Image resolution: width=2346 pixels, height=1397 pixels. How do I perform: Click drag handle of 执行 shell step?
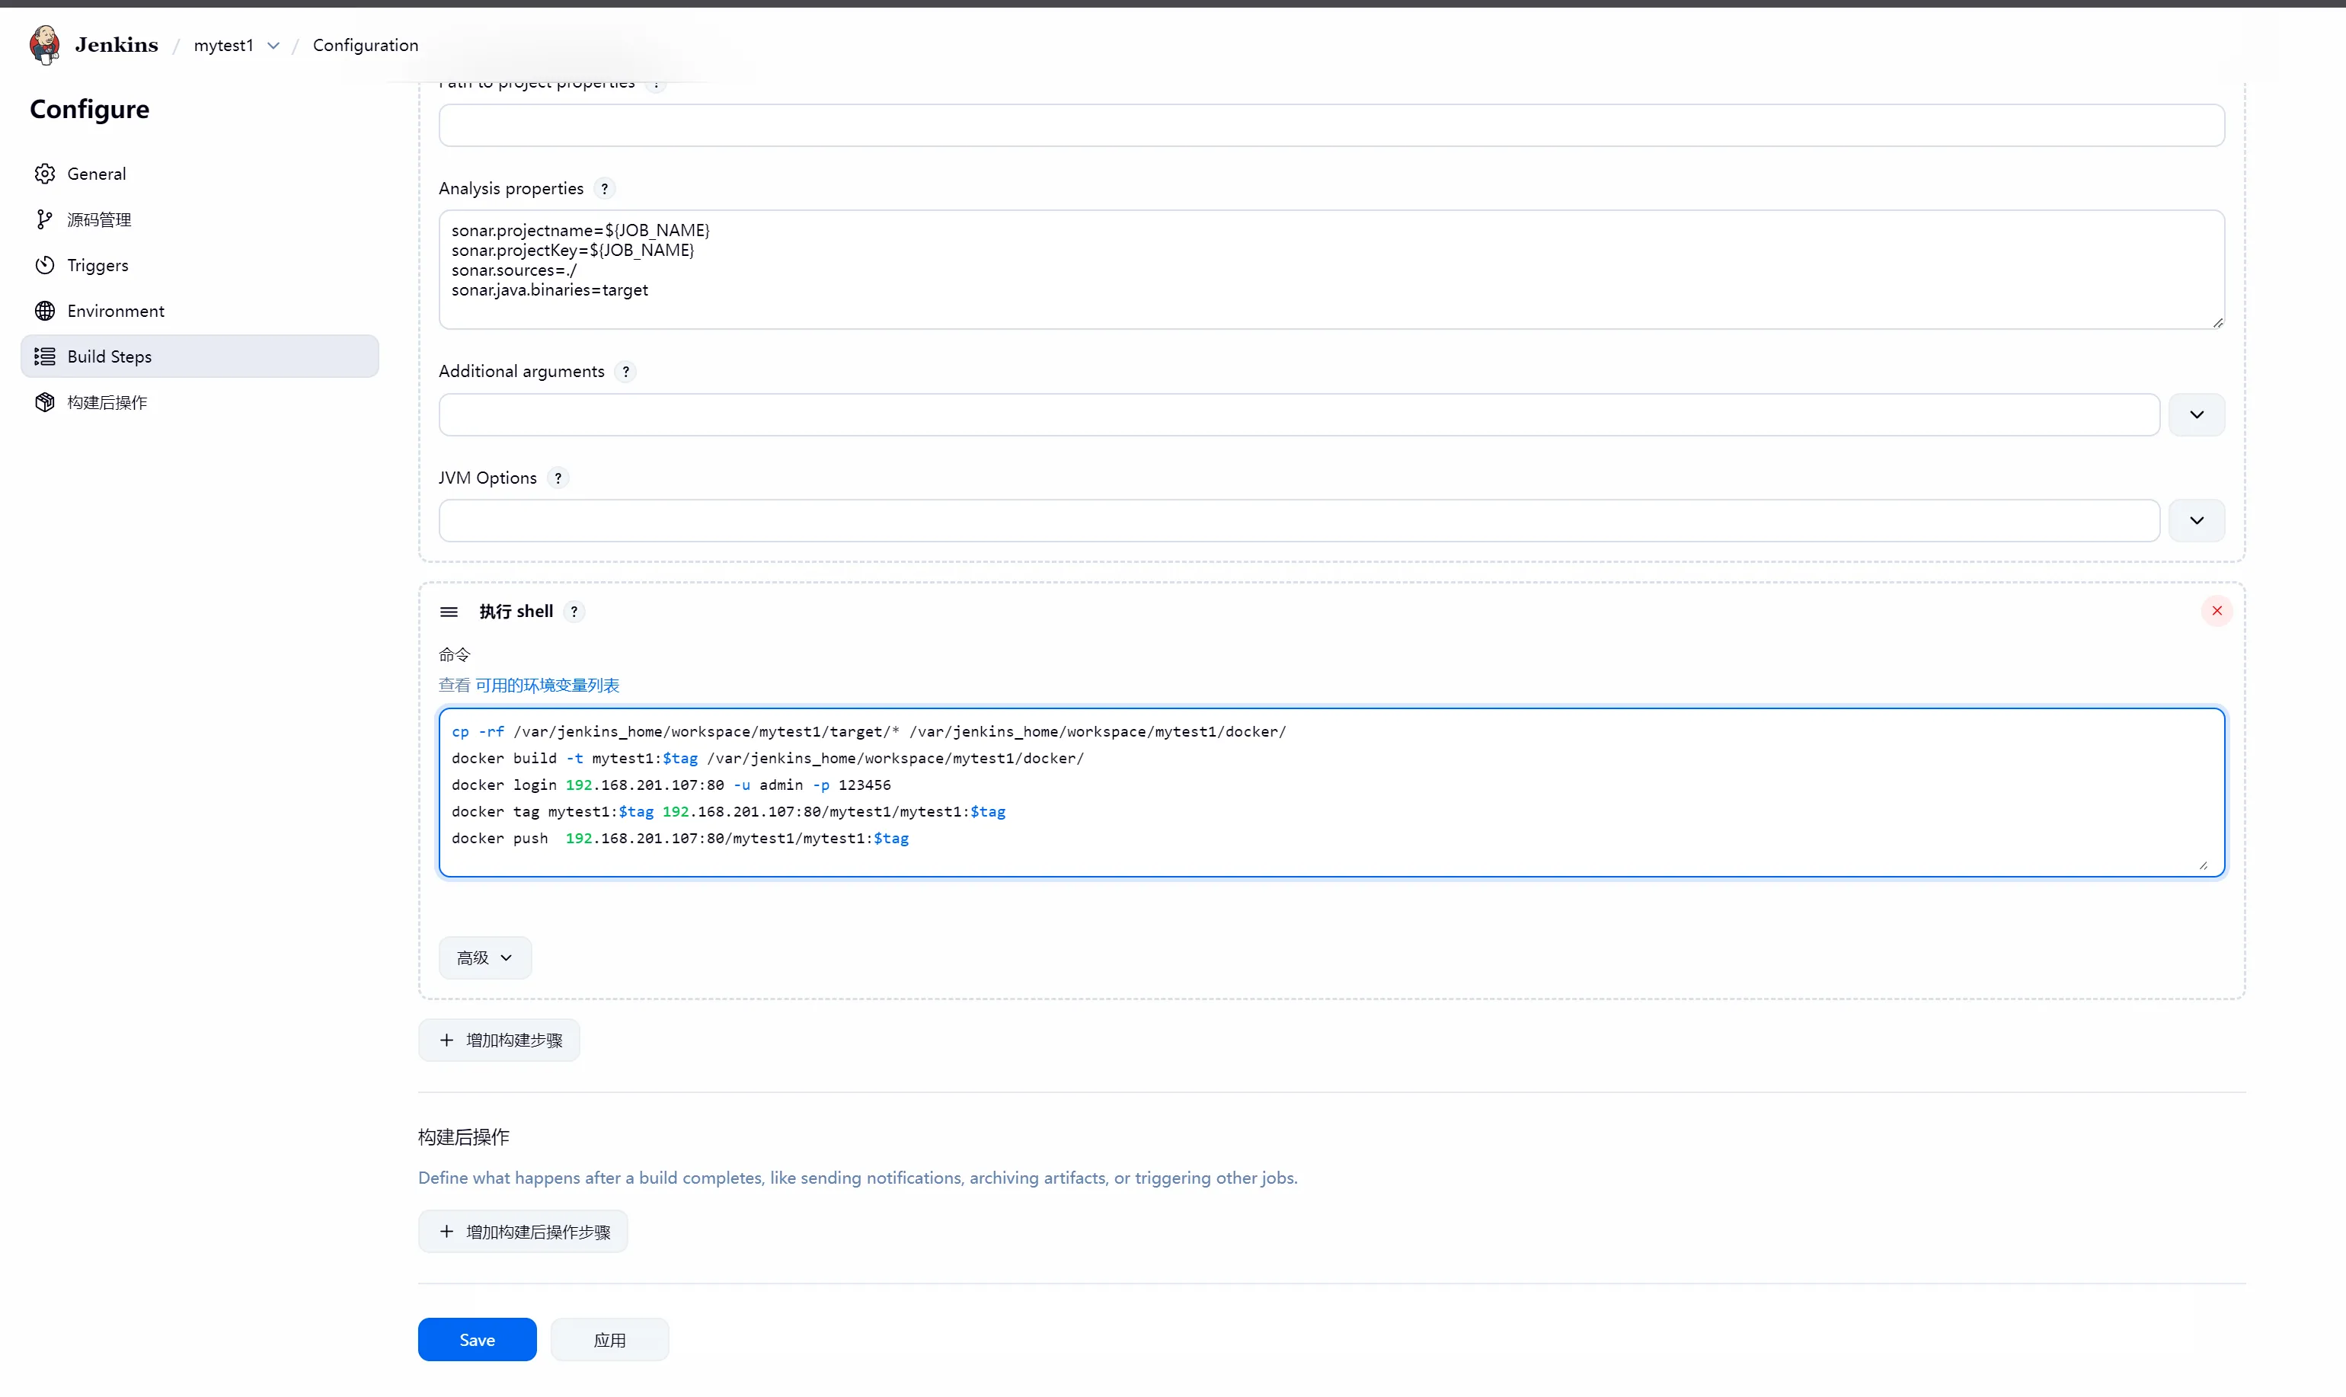click(x=449, y=612)
